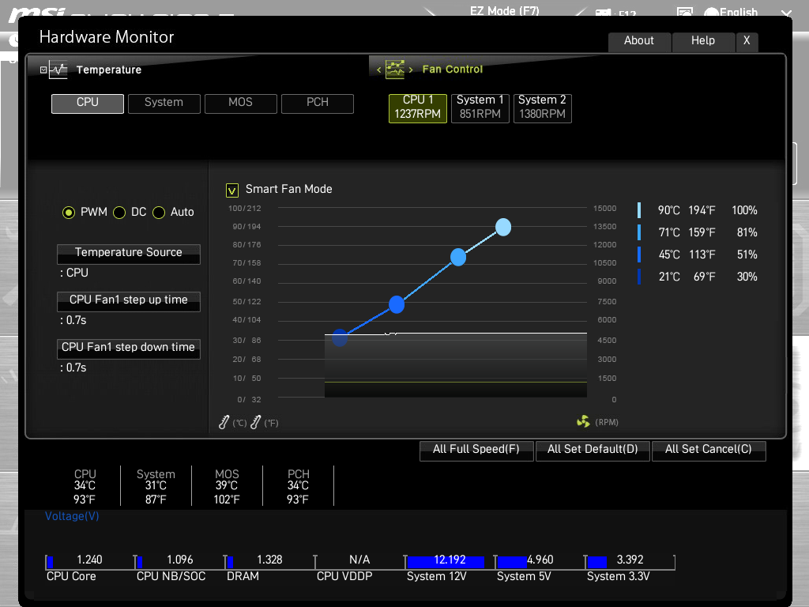Select DC fan mode
The height and width of the screenshot is (607, 809).
[x=119, y=212]
